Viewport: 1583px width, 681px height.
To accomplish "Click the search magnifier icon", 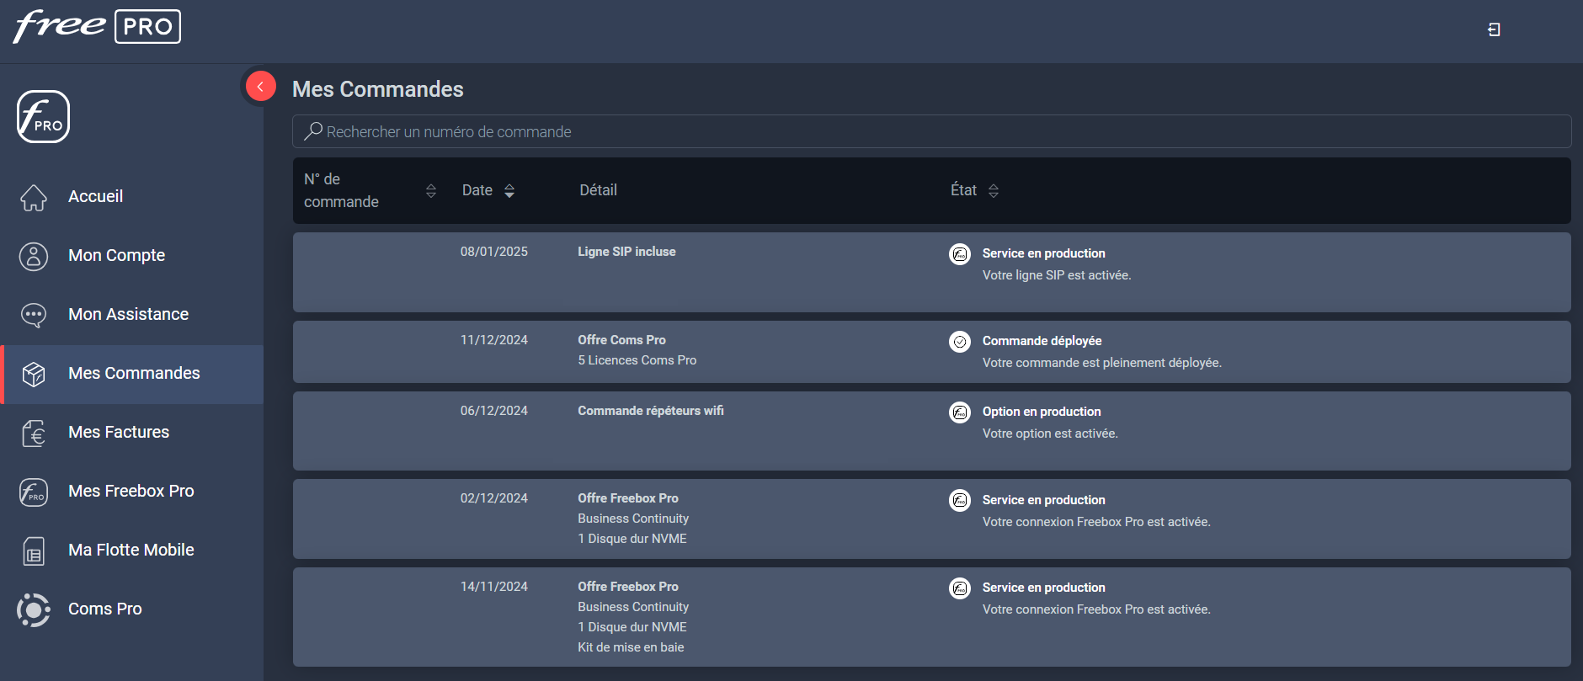I will coord(313,130).
